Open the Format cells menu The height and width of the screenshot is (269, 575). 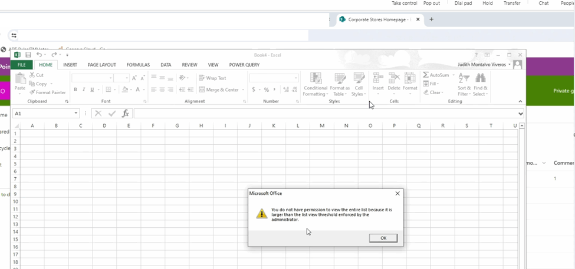pyautogui.click(x=410, y=84)
